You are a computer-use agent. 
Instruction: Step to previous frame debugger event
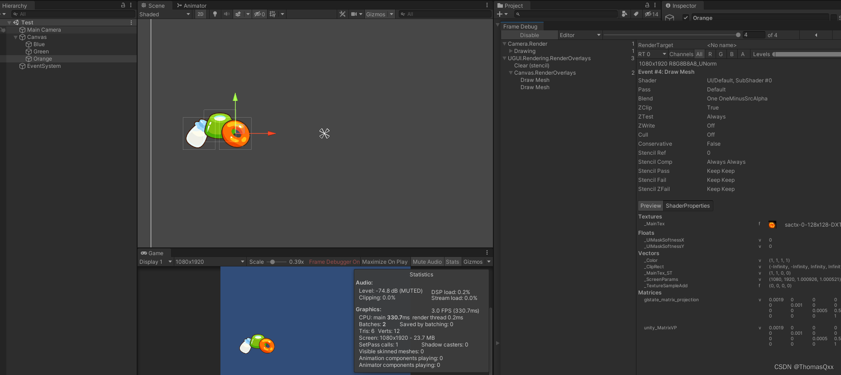(x=816, y=35)
